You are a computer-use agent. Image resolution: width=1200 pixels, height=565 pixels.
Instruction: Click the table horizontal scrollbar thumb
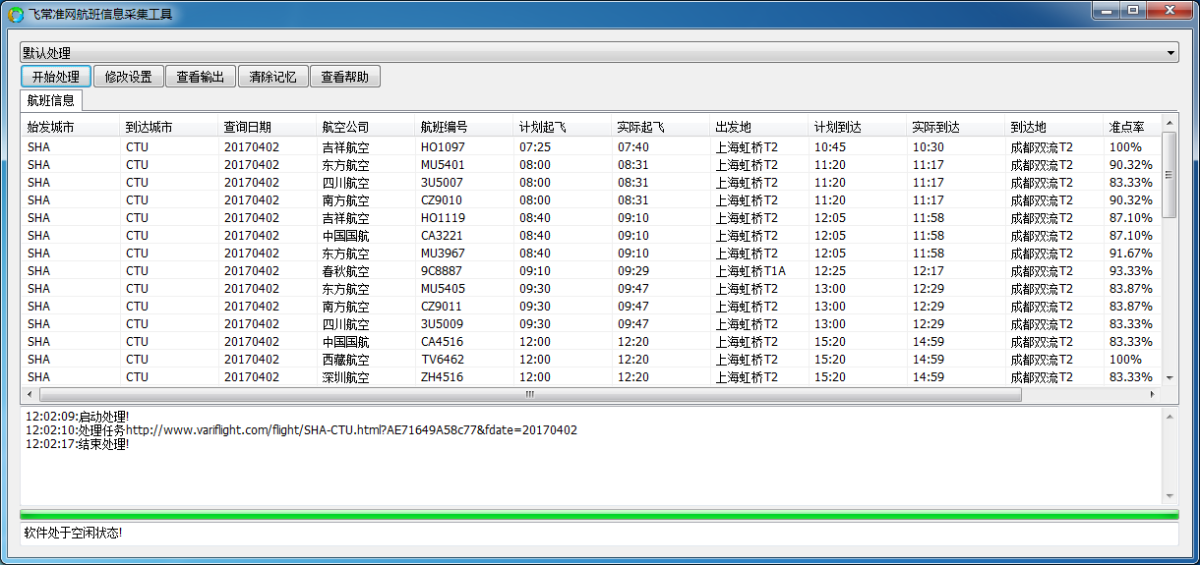529,394
